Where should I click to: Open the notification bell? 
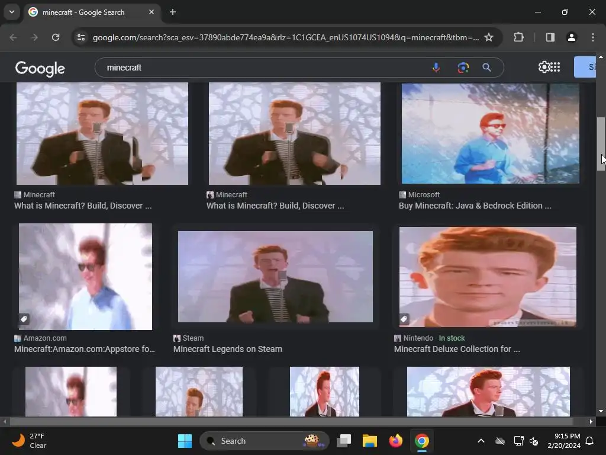[590, 441]
